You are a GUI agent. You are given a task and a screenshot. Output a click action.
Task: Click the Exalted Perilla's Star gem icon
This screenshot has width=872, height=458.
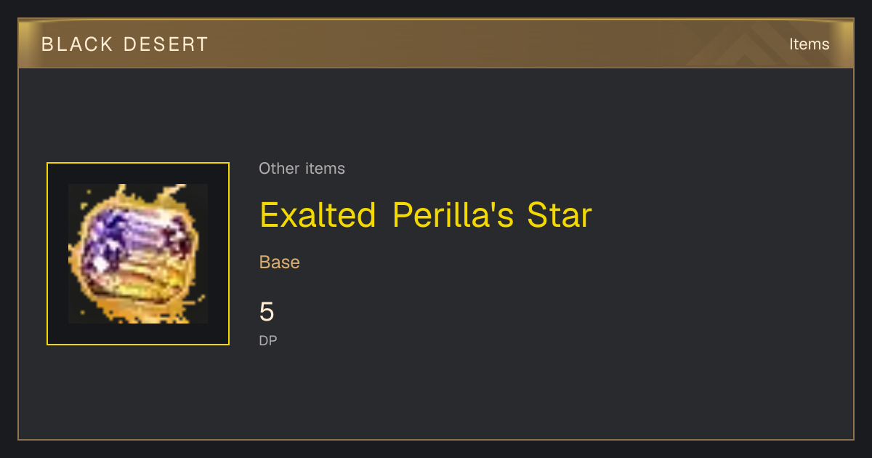(138, 254)
